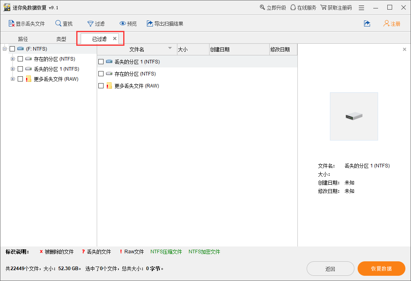Image resolution: width=411 pixels, height=281 pixels.
Task: Switch to the 类型 tab
Action: click(61, 39)
